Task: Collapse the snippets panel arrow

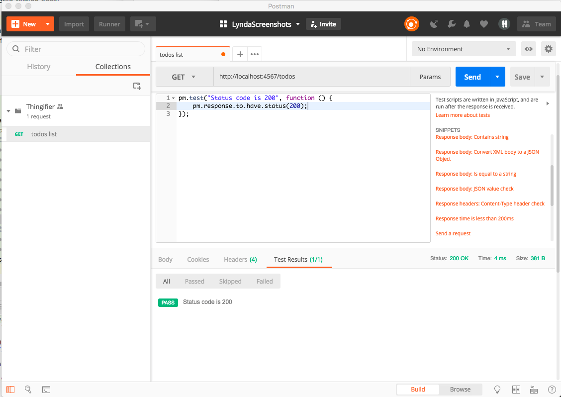Action: [548, 103]
